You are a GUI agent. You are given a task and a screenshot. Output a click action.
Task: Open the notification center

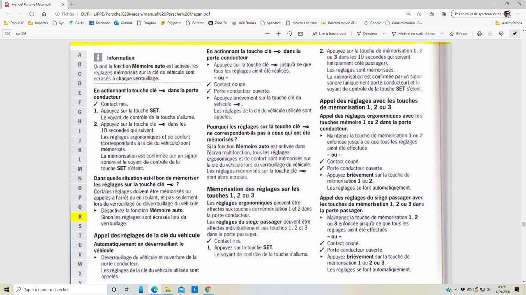(517, 289)
